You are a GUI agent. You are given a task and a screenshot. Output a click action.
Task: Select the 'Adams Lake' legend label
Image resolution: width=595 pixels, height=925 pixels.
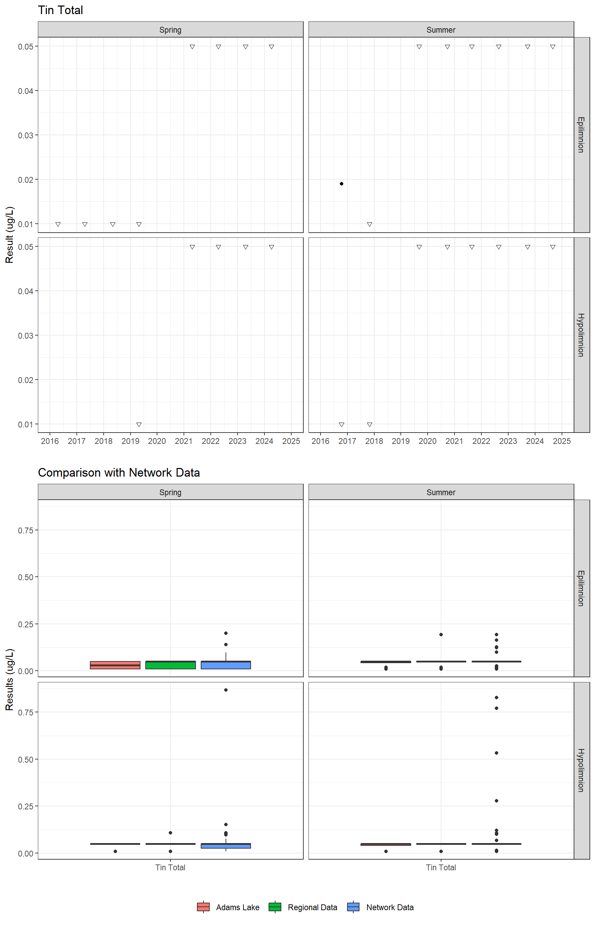(238, 907)
